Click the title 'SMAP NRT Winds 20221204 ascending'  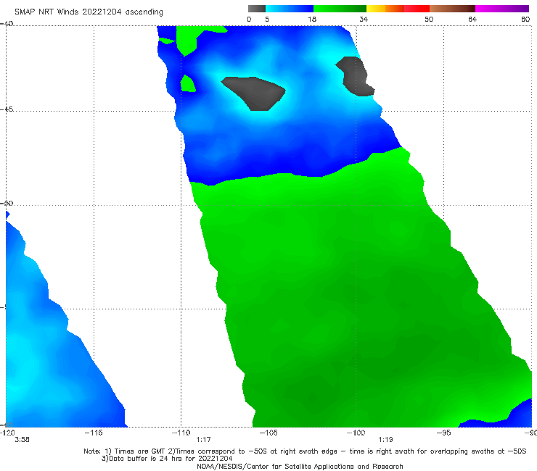pos(89,12)
